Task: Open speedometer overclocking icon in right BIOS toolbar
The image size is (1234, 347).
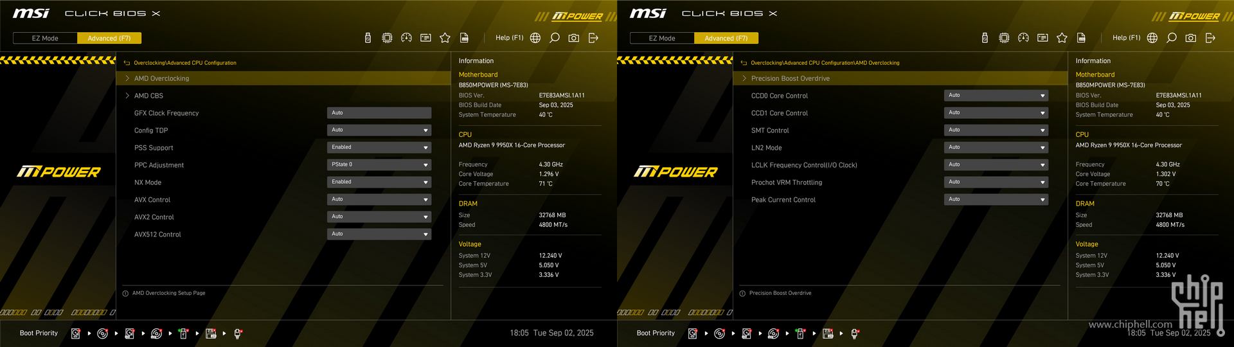Action: click(x=1023, y=38)
